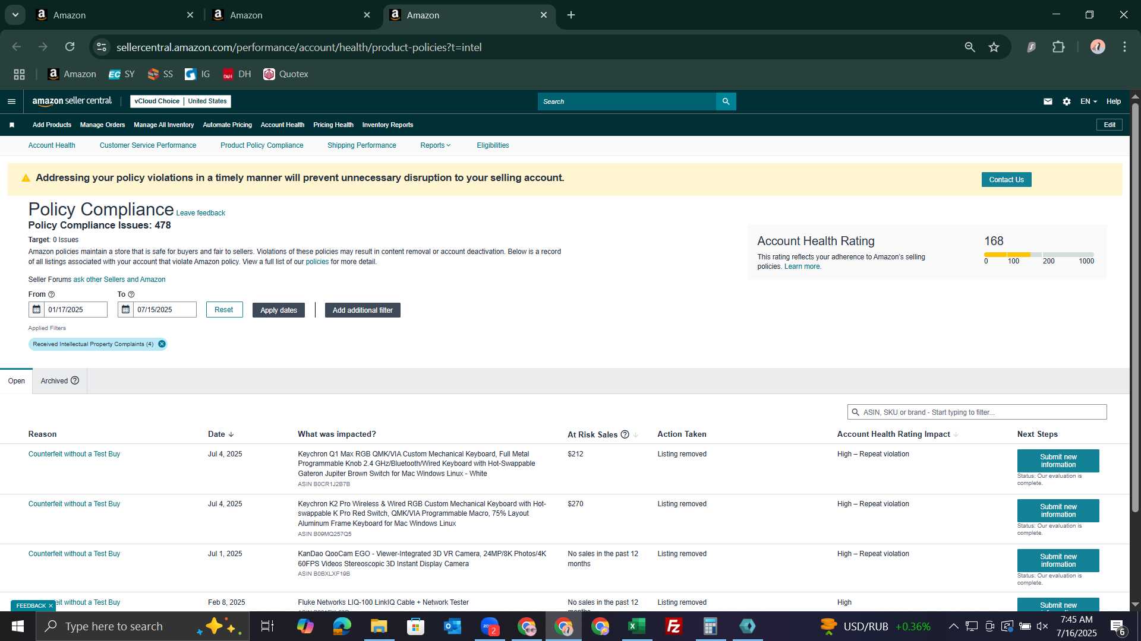Close the FEEDBACK widget
The image size is (1141, 641).
(x=51, y=606)
